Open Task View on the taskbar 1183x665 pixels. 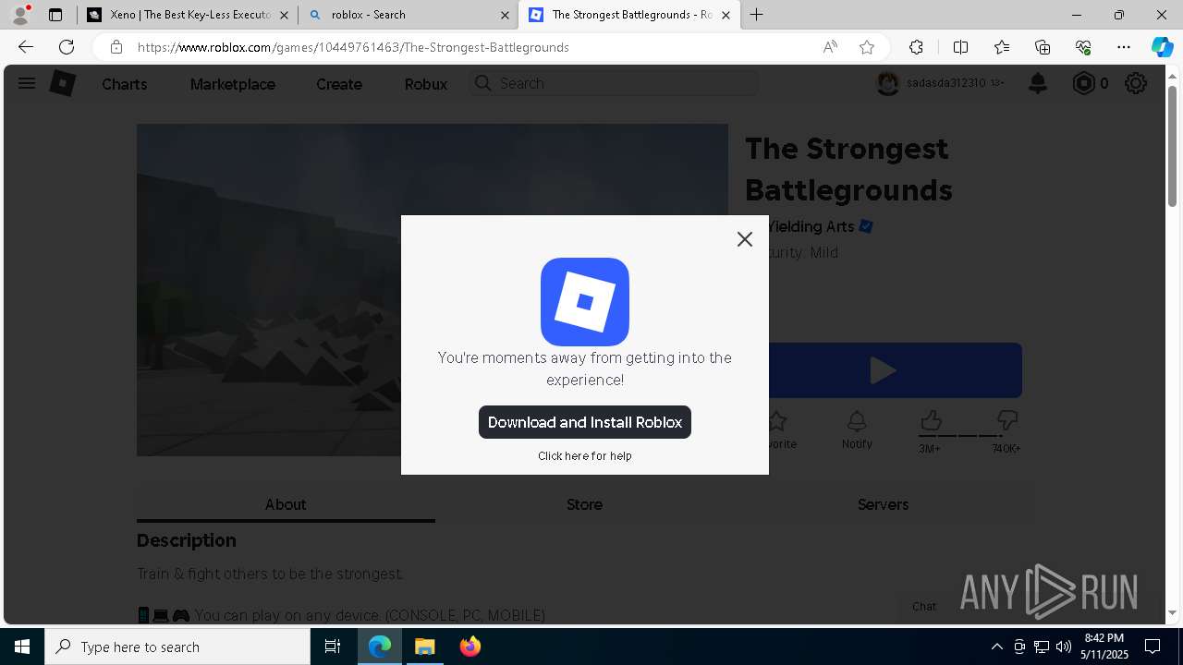tap(333, 647)
